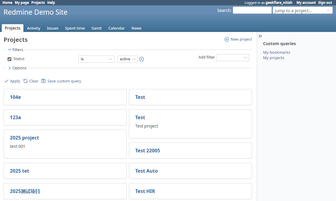Viewport: 336px width, 201px height.
Task: Switch to the Projects tab
Action: [x=13, y=28]
